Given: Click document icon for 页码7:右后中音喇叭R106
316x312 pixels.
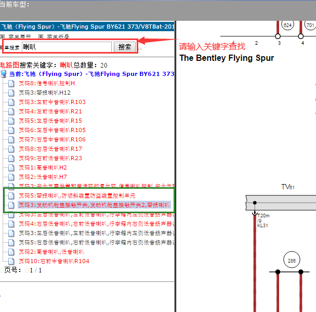Looking at the screenshot, I should [11, 139].
